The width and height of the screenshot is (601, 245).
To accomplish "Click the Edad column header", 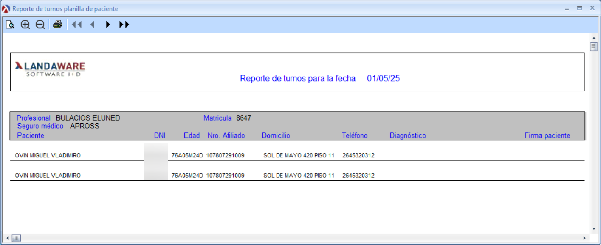I will [192, 135].
